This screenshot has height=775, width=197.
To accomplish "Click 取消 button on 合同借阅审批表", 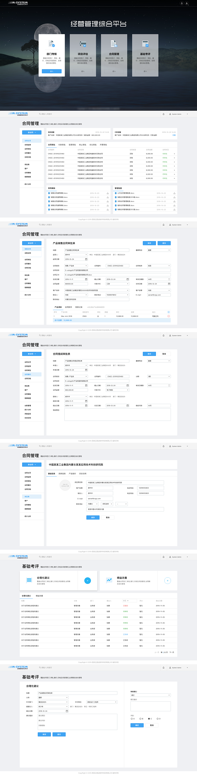I will pos(164,354).
